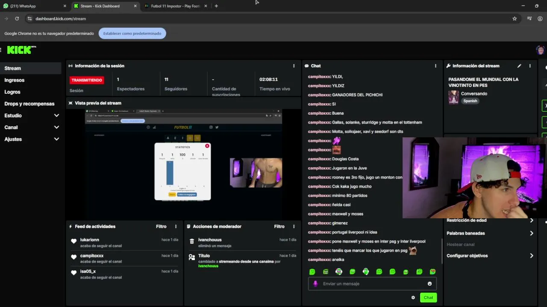Click the 'Douglas Costa' chat message
The image size is (547, 307).
345,159
